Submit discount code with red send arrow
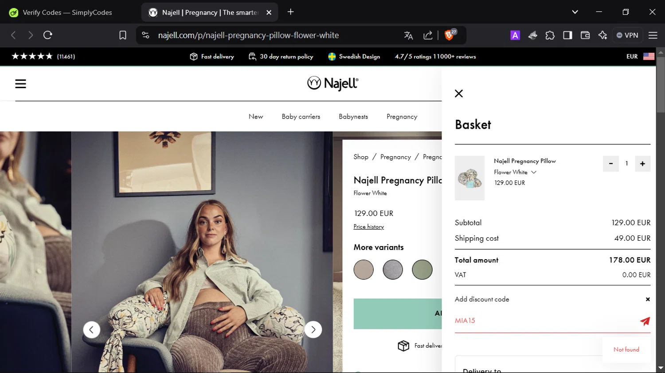 pyautogui.click(x=645, y=321)
